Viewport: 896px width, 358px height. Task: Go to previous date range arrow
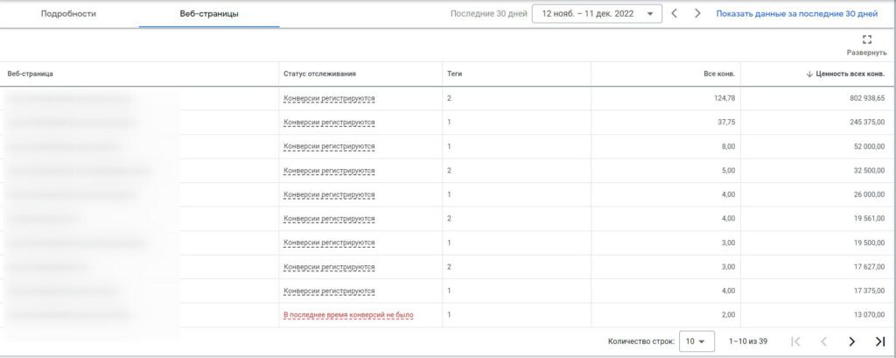tap(674, 14)
